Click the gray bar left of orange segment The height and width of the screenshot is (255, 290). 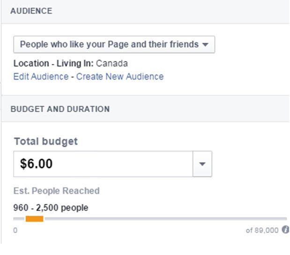19,219
